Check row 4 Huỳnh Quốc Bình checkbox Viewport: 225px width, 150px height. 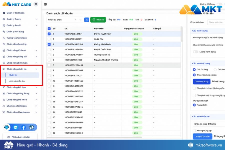click(x=49, y=49)
